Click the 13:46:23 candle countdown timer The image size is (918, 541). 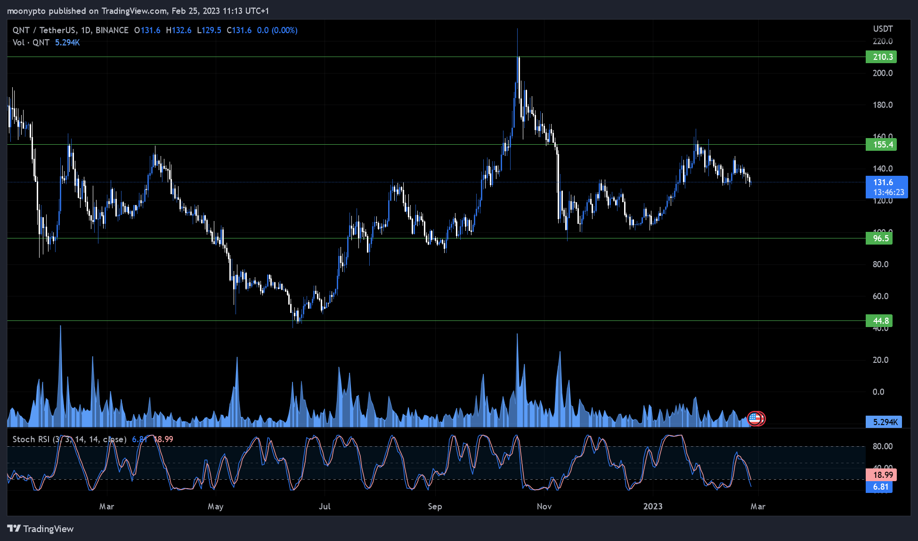(x=888, y=192)
